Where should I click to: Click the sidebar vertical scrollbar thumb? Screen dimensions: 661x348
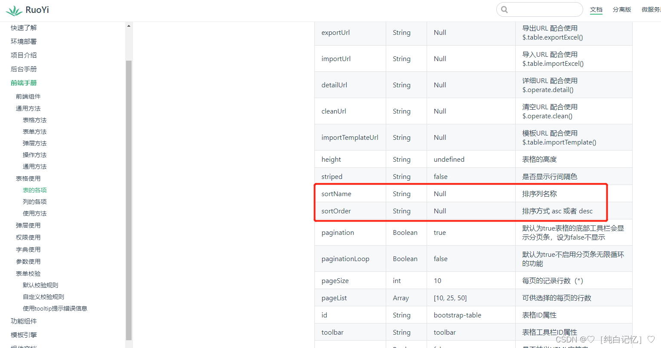click(x=129, y=200)
